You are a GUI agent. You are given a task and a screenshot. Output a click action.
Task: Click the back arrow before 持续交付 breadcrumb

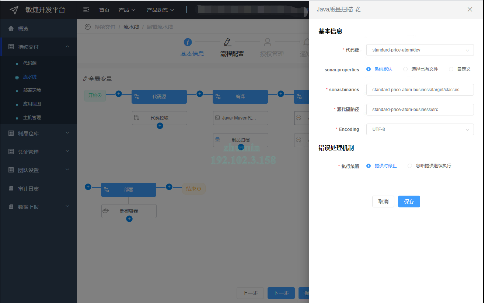click(x=88, y=27)
